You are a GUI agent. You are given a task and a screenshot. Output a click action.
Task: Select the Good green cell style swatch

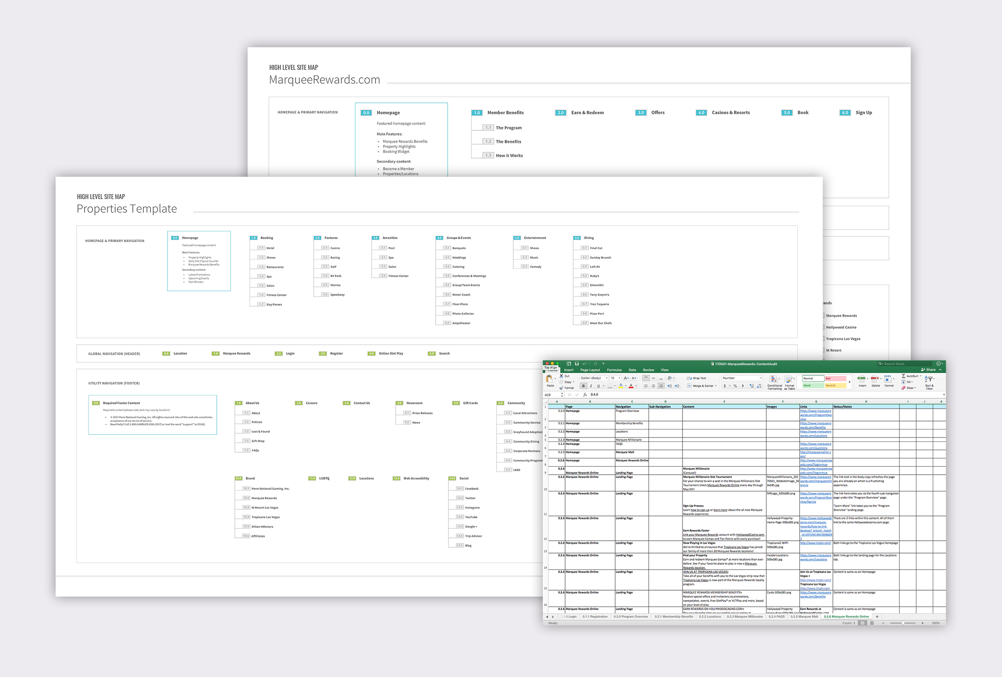(813, 385)
